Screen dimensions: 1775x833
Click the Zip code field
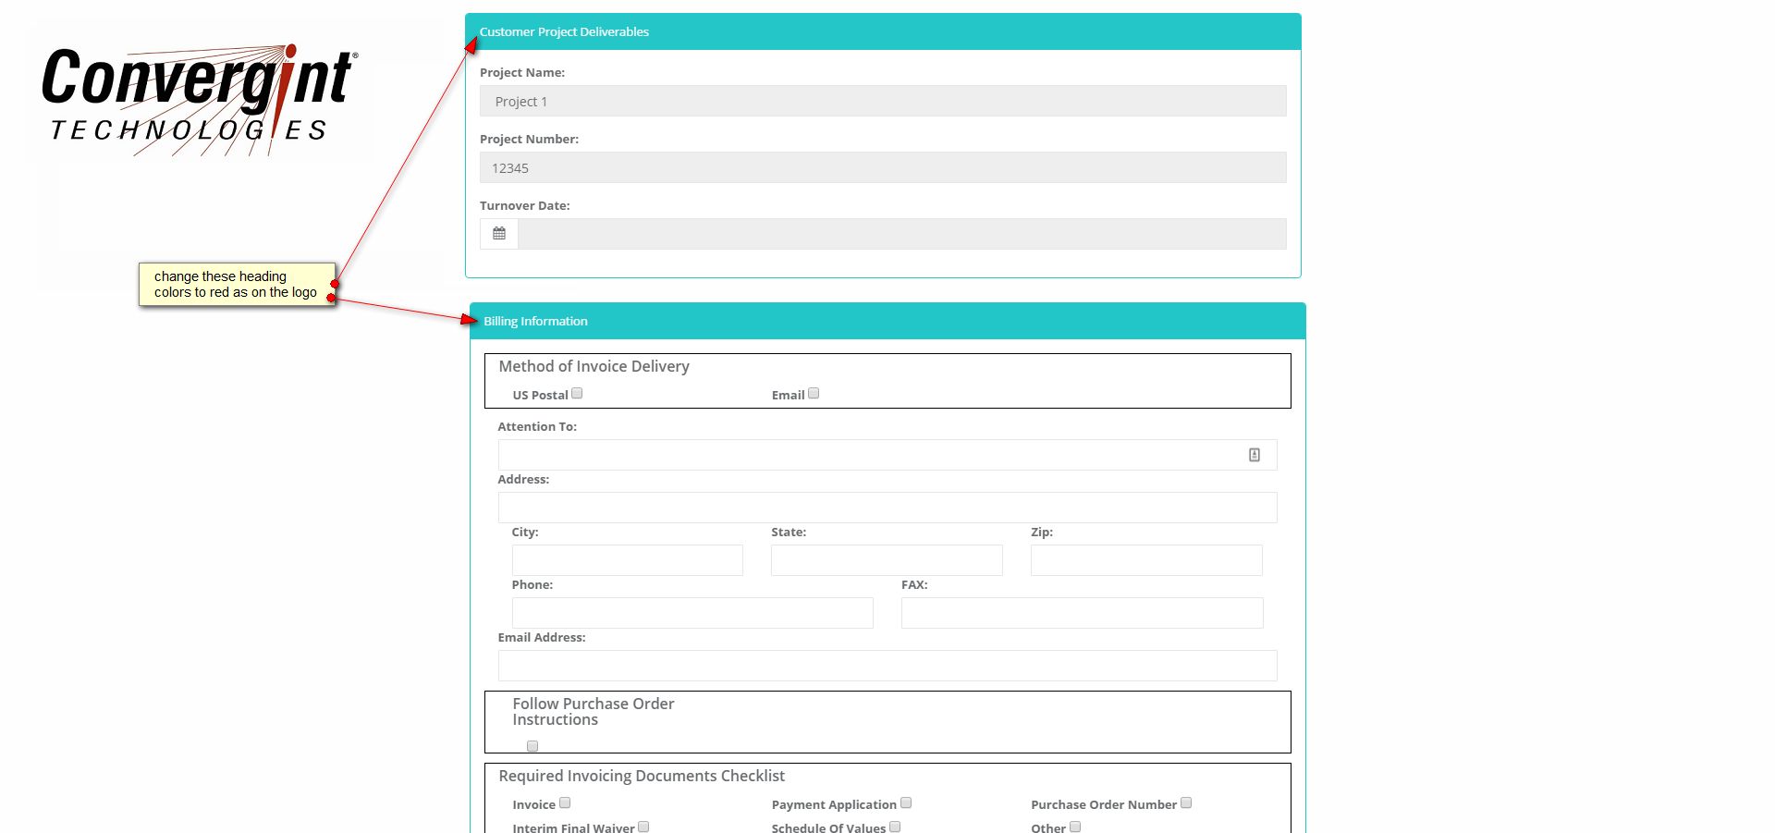pos(1146,560)
